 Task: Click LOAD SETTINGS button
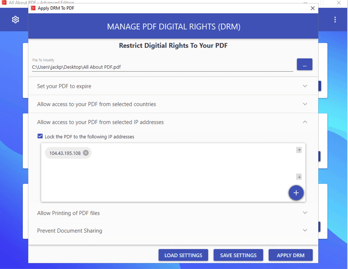tap(183, 255)
